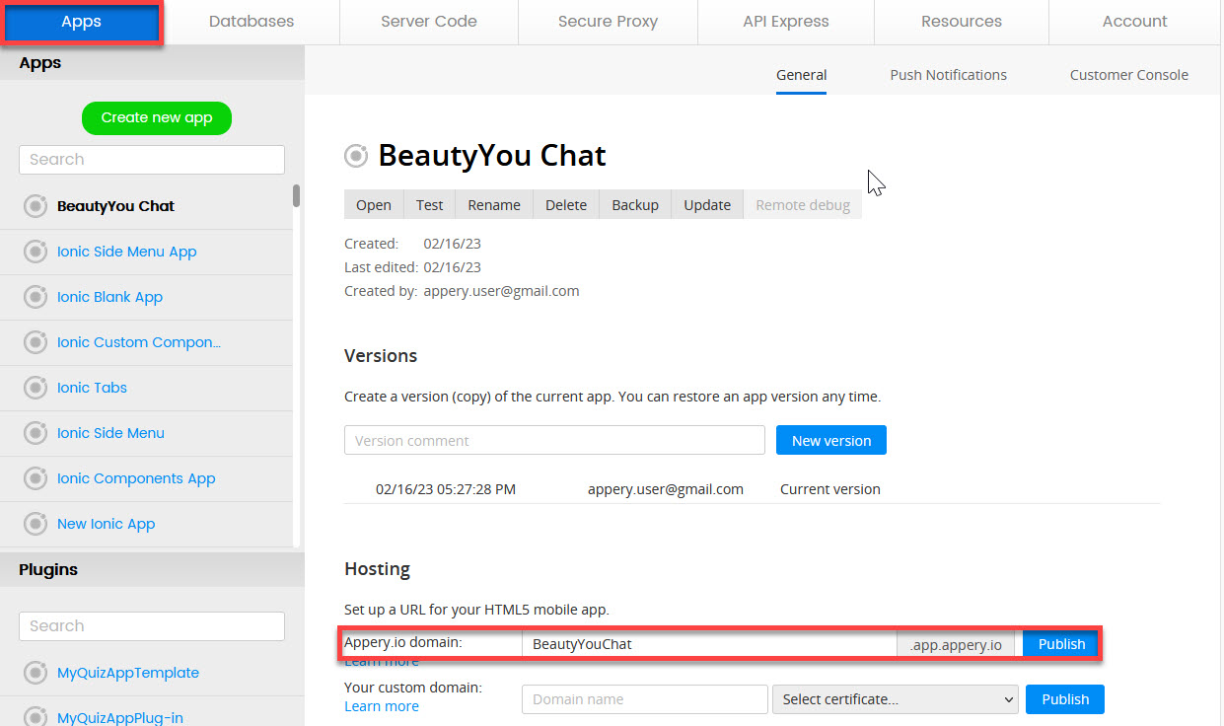Screen dimensions: 1224x726
Task: Click the .app.appery.io domain suffix
Action: pyautogui.click(x=956, y=644)
